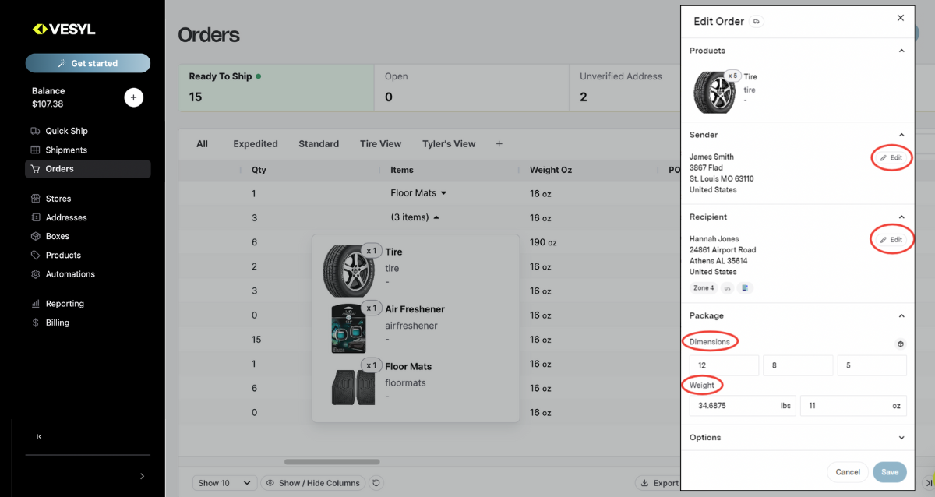The image size is (935, 497).
Task: Click the us country badge
Action: (728, 287)
